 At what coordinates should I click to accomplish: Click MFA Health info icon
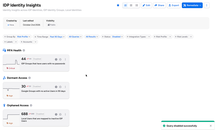[x=24, y=50]
